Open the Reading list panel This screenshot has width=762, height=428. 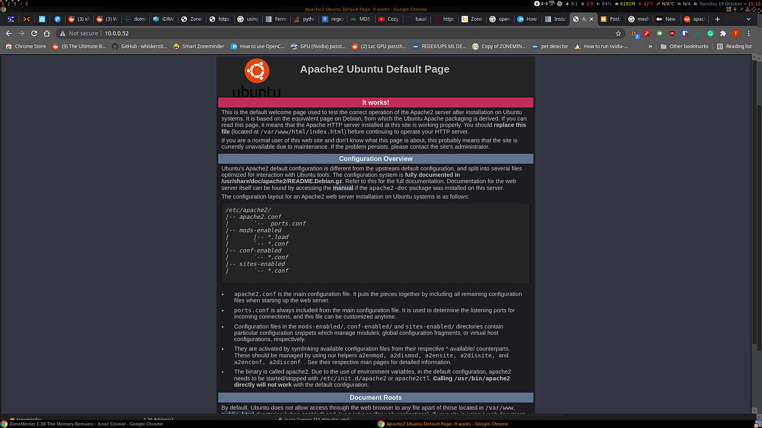[734, 46]
